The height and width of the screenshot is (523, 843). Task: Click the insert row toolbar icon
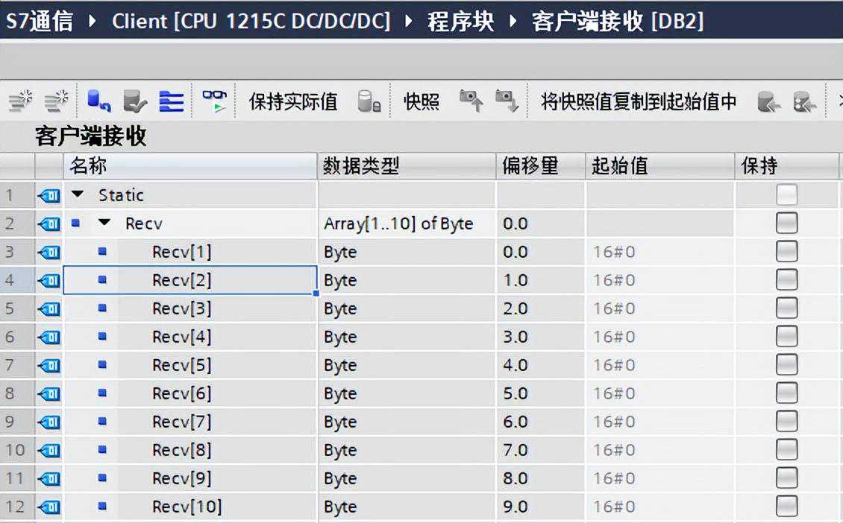[x=22, y=101]
